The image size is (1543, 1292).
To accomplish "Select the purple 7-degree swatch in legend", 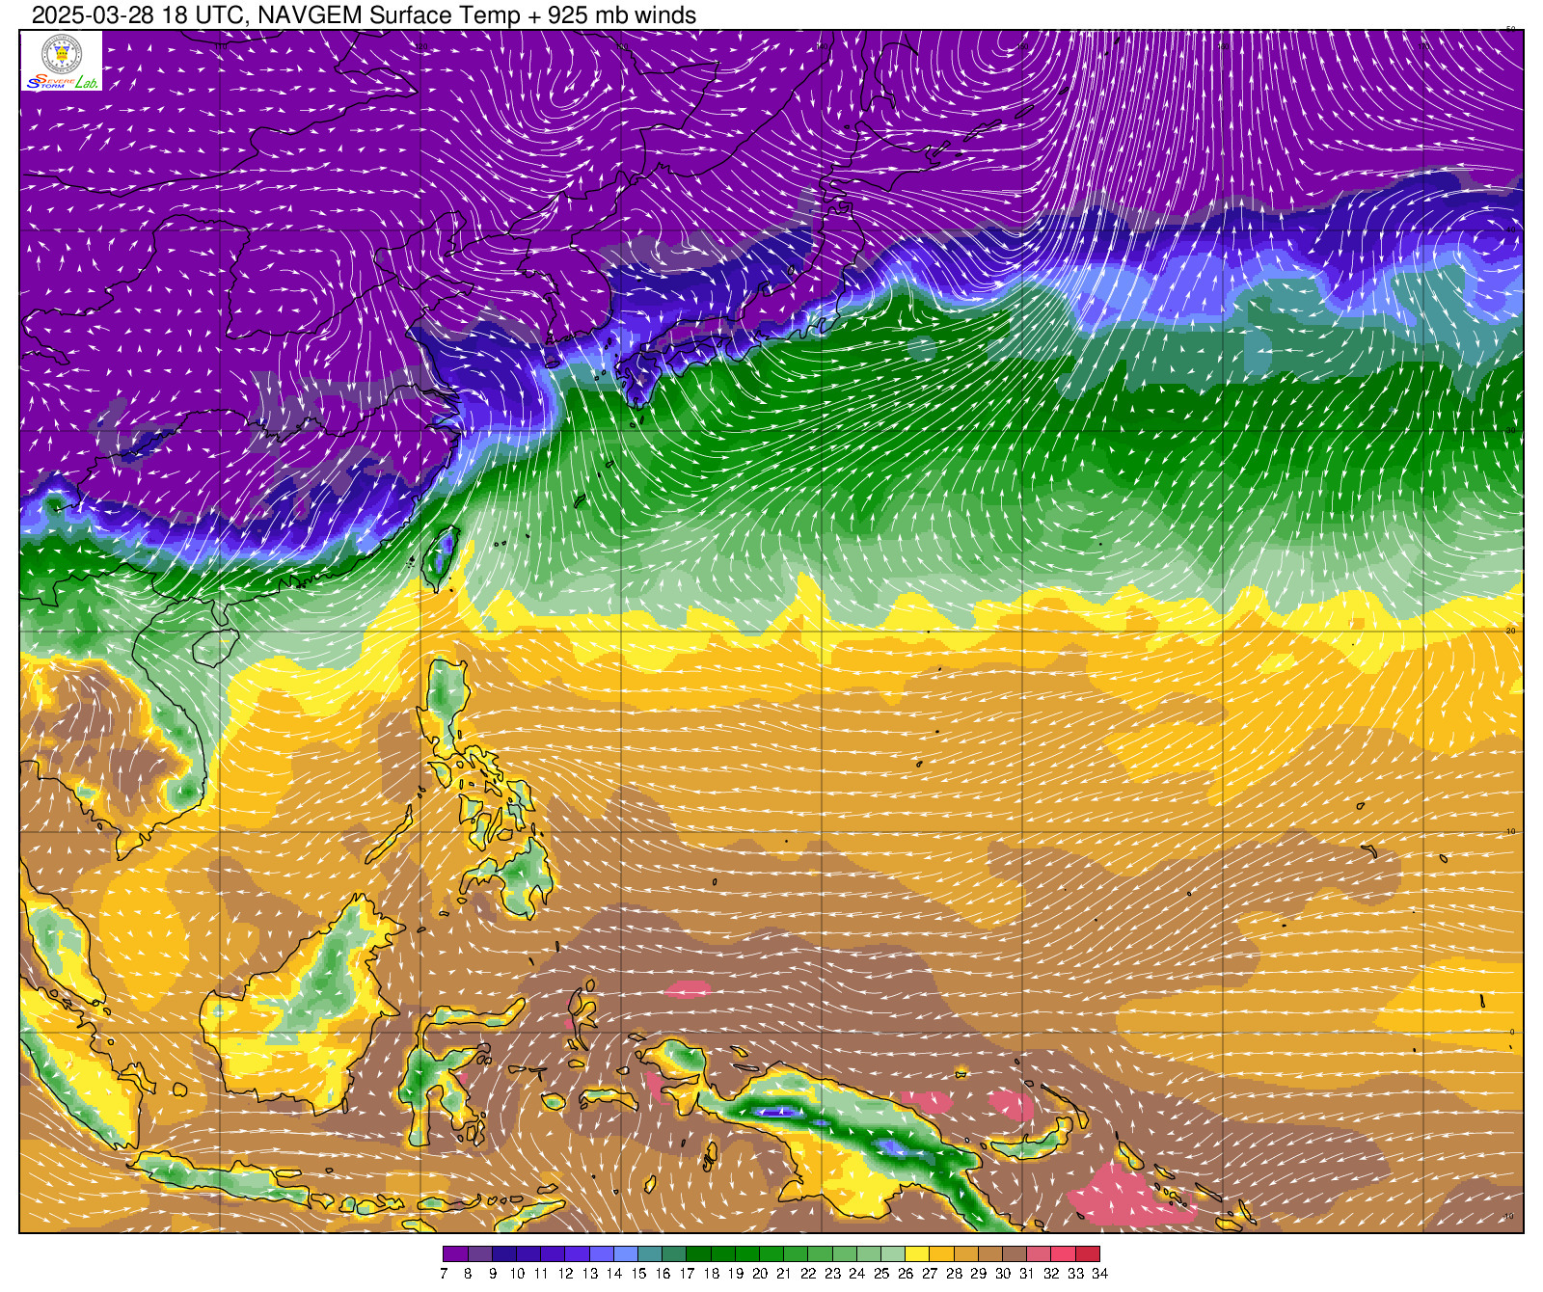I will [x=455, y=1253].
